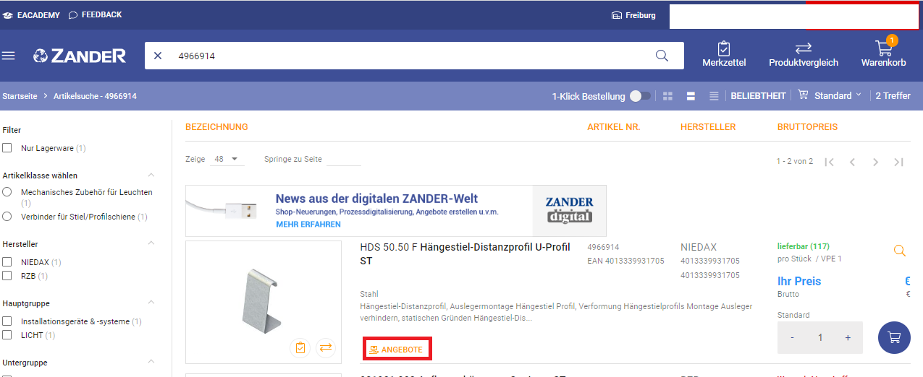Screen dimensions: 923x377
Task: Open EACADEMY in the top bar
Action: 31,15
